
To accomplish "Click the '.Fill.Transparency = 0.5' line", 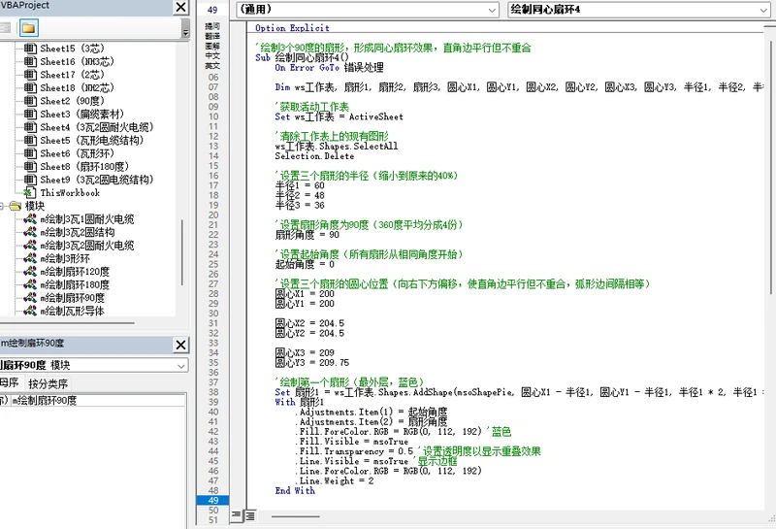I will click(x=355, y=451).
